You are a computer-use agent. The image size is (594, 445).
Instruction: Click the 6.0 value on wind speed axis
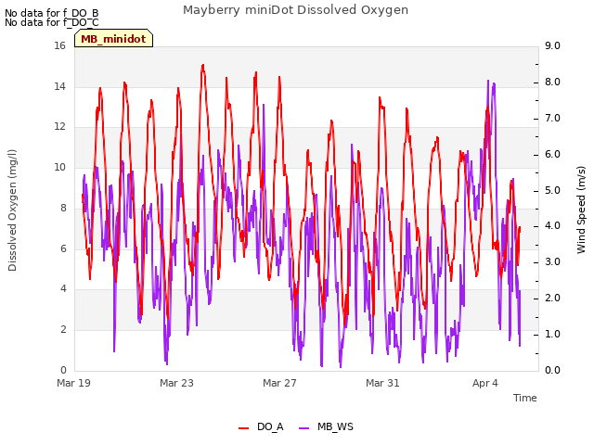click(552, 155)
